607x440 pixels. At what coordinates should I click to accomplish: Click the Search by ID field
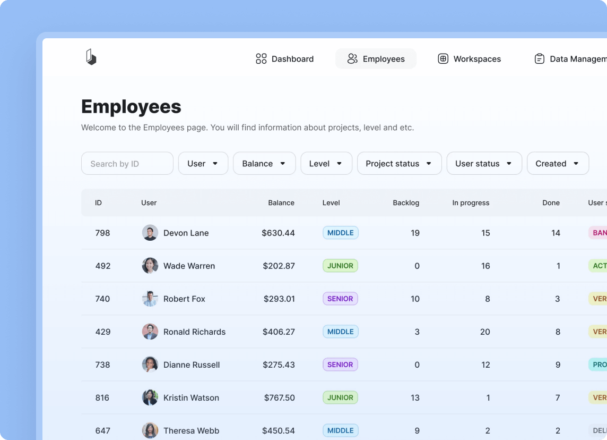[127, 164]
